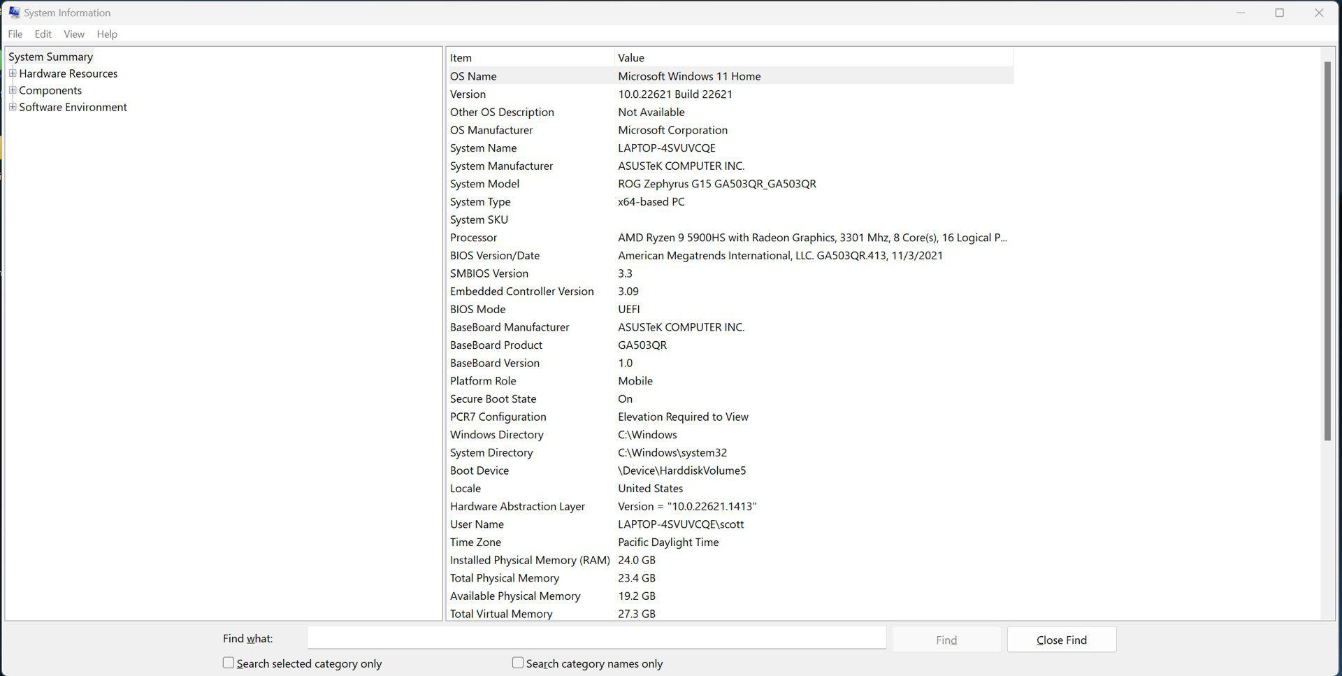Select the Components tree label
Image resolution: width=1342 pixels, height=676 pixels.
(50, 90)
